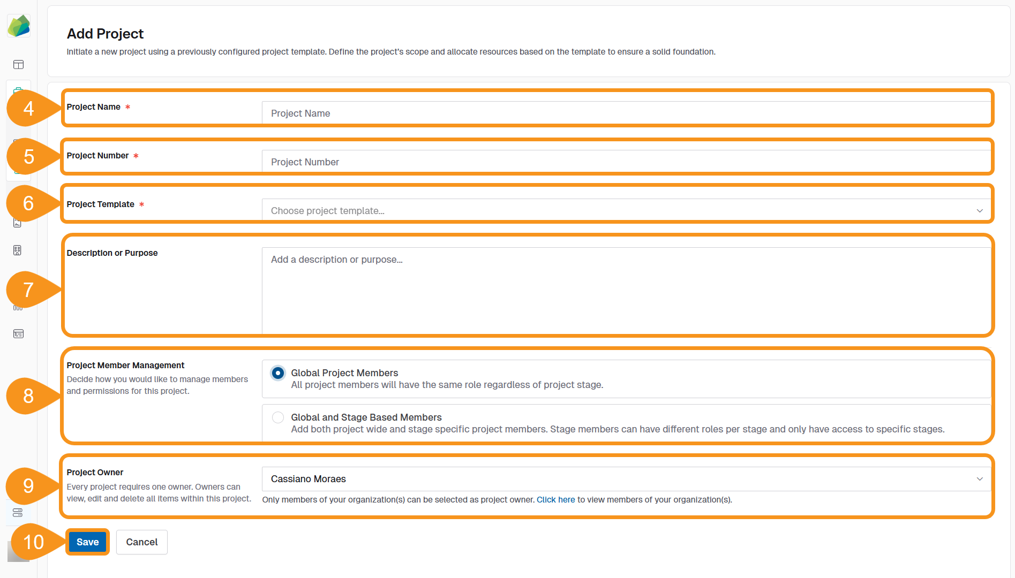Click the report document icon in sidebar
Screen dimensions: 1015x578
click(x=18, y=222)
